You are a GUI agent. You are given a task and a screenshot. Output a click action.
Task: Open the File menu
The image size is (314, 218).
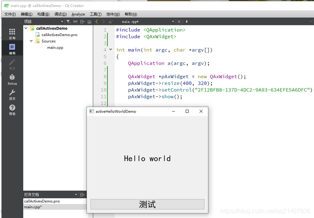tap(10, 14)
